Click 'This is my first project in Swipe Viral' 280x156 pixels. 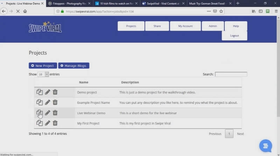click(x=145, y=123)
